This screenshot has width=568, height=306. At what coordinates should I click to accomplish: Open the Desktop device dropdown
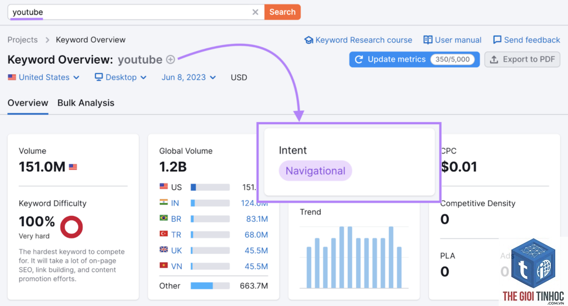120,78
